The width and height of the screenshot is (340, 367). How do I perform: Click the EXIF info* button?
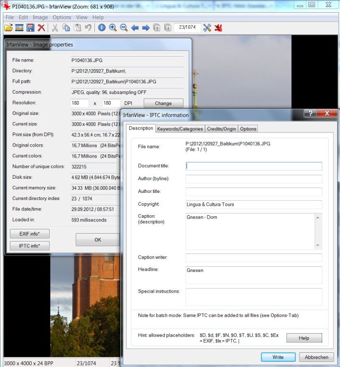(x=30, y=234)
